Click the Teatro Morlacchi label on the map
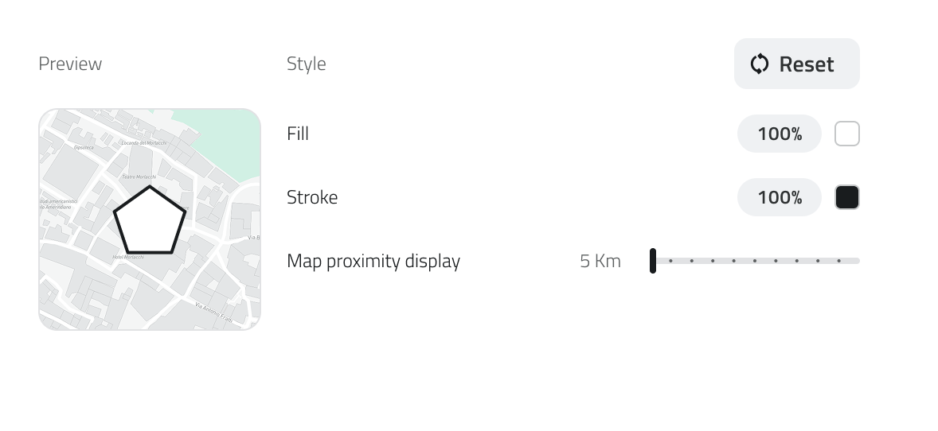 pyautogui.click(x=138, y=176)
